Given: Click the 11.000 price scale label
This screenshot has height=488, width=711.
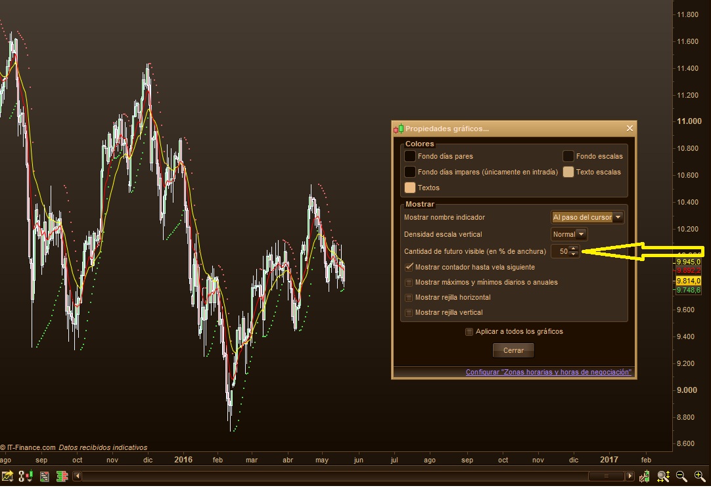Looking at the screenshot, I should tap(689, 121).
